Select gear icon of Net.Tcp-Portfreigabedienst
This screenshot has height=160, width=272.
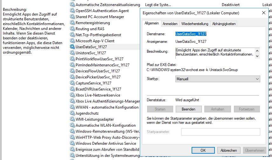point(72,35)
